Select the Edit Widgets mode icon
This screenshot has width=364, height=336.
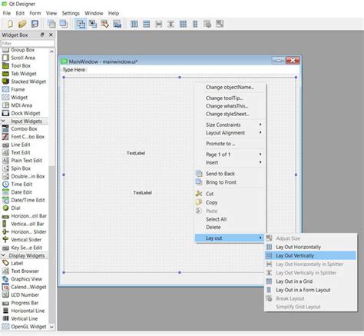pyautogui.click(x=81, y=24)
